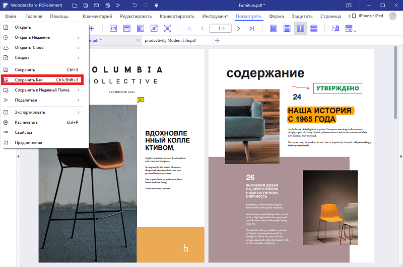This screenshot has width=403, height=267.
Task: Go to the last page
Action: pos(251,28)
